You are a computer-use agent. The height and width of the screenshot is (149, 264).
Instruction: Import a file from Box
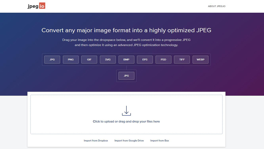point(159,140)
